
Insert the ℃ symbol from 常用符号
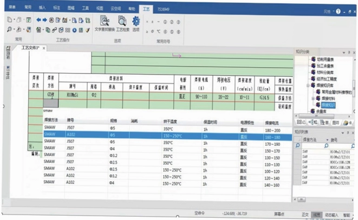coord(159,31)
